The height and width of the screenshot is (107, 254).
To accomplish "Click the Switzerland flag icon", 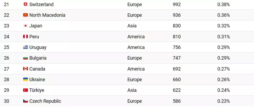I will pyautogui.click(x=26, y=5).
